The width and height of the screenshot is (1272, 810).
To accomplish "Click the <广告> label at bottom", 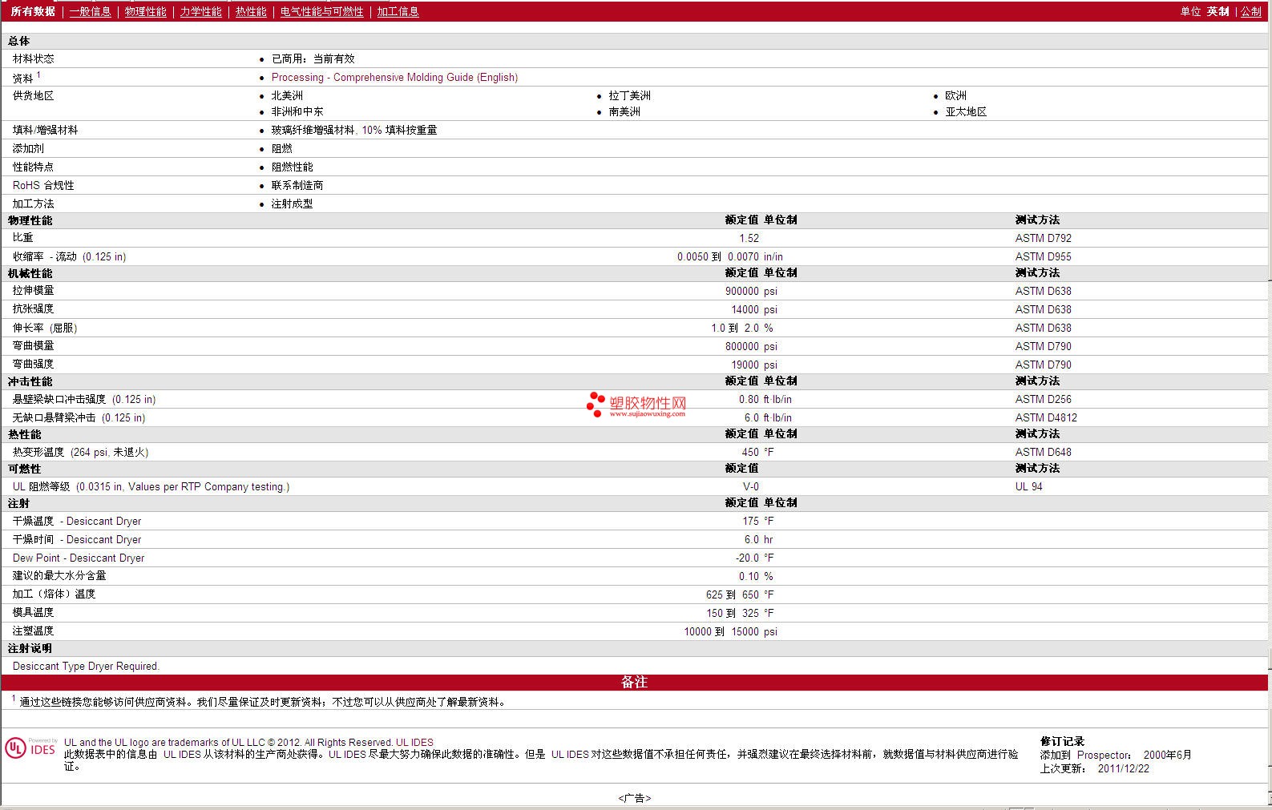I will point(635,798).
